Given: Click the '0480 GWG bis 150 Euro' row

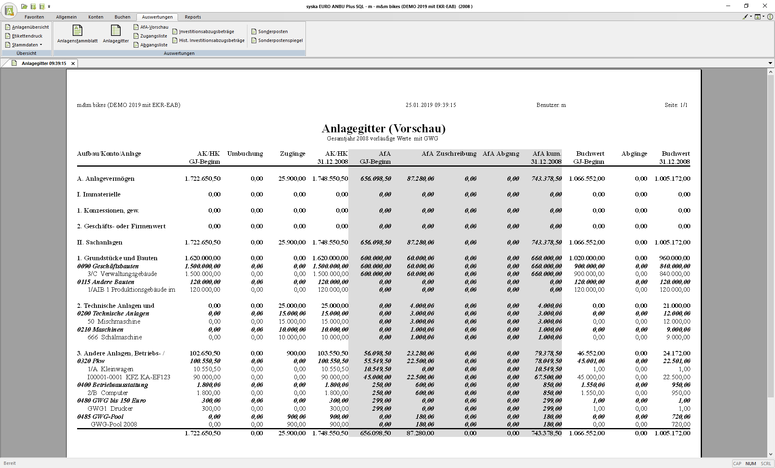Looking at the screenshot, I should pyautogui.click(x=112, y=401).
